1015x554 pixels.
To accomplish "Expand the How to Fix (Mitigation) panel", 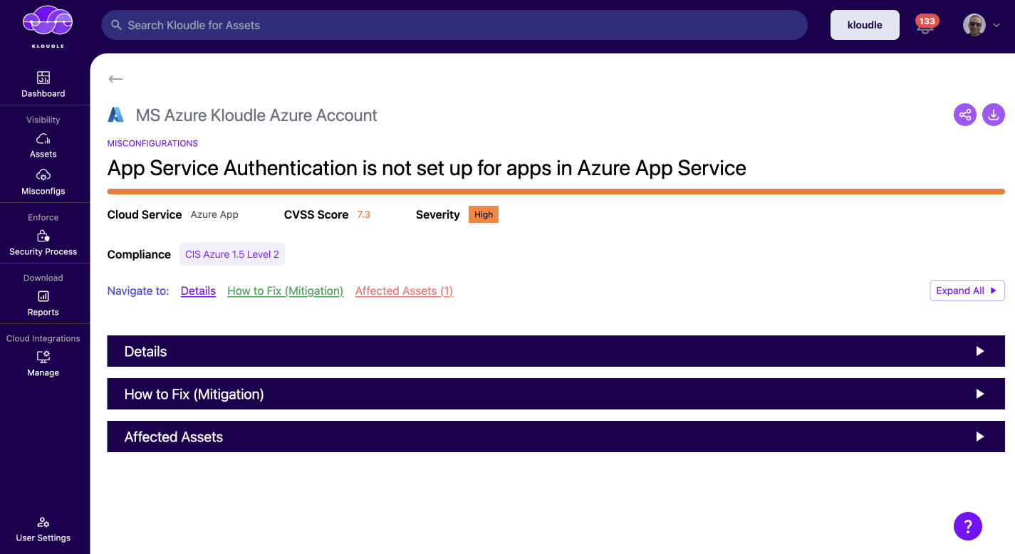I will click(x=556, y=394).
